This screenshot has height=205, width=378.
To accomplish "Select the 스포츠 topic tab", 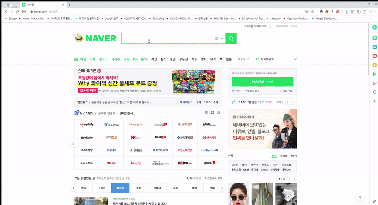I will tap(102, 188).
